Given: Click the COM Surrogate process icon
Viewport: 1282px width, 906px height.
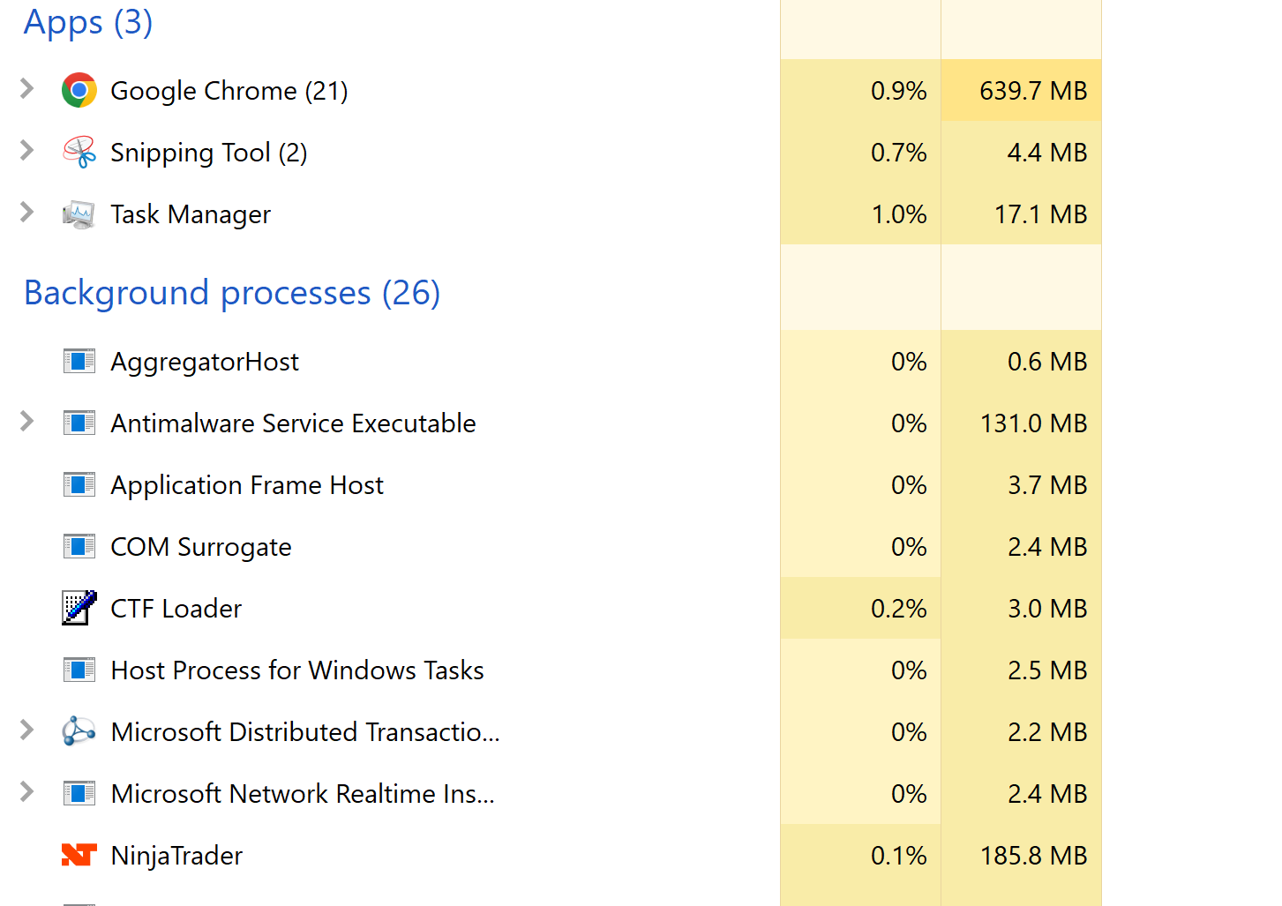Looking at the screenshot, I should pyautogui.click(x=79, y=546).
